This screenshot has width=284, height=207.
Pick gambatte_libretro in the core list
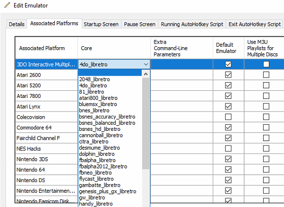point(110,185)
